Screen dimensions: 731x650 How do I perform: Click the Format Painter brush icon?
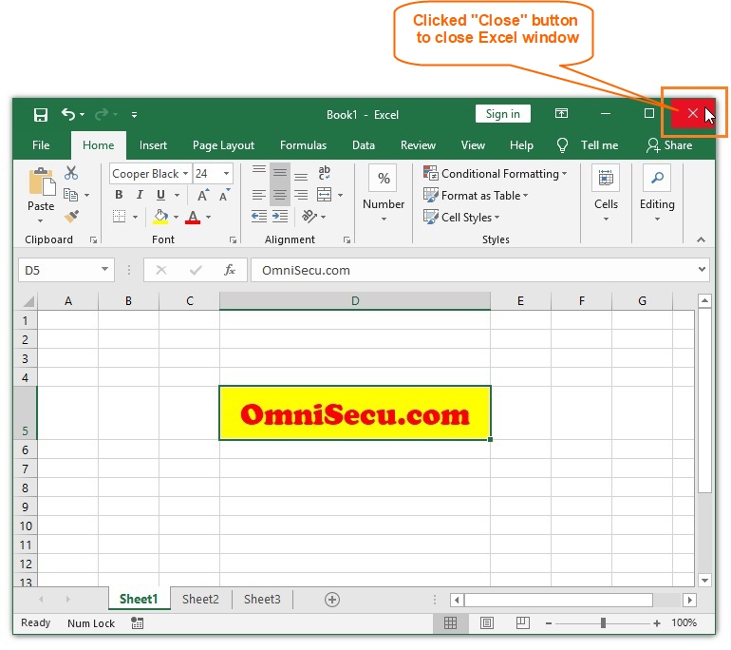click(x=71, y=216)
